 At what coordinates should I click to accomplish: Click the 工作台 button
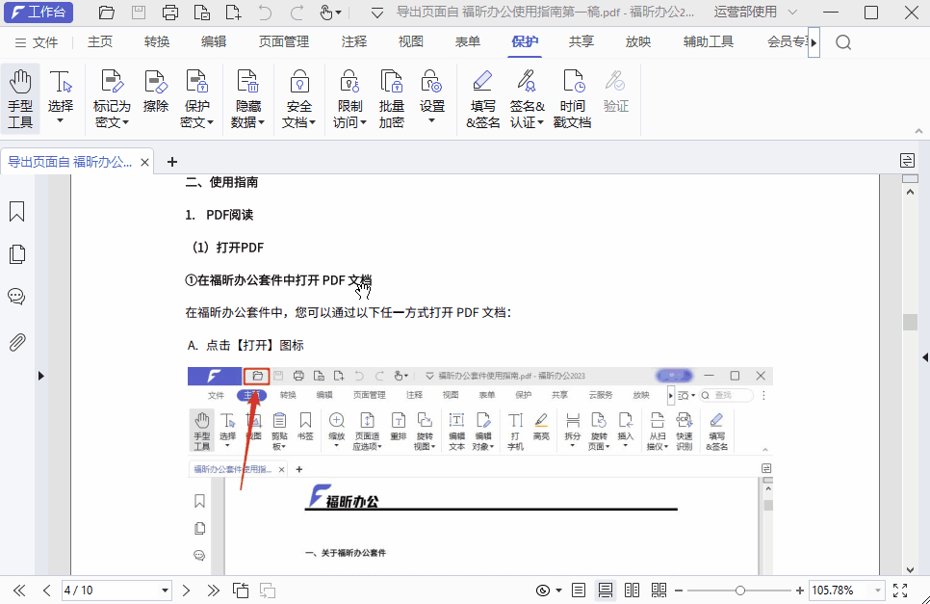coord(39,13)
